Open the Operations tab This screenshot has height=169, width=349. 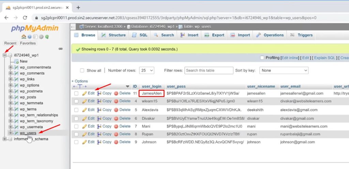[x=270, y=35]
